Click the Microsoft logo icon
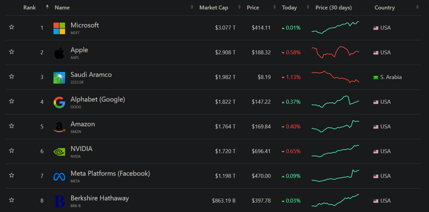The width and height of the screenshot is (429, 212). click(x=59, y=28)
